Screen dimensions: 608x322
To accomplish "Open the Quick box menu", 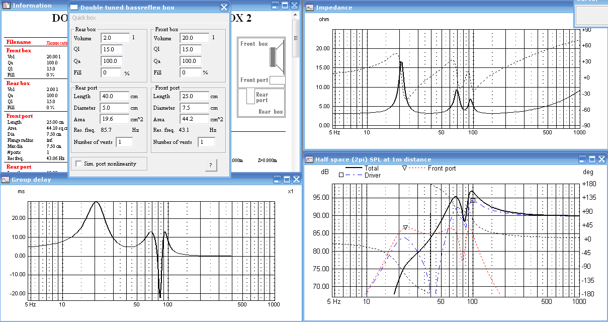I will [x=83, y=18].
